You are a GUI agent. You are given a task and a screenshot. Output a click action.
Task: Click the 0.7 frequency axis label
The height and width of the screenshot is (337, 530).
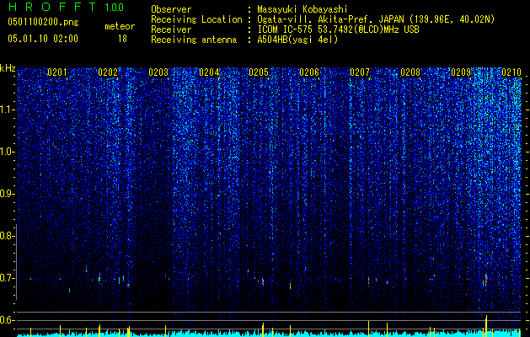[7, 278]
